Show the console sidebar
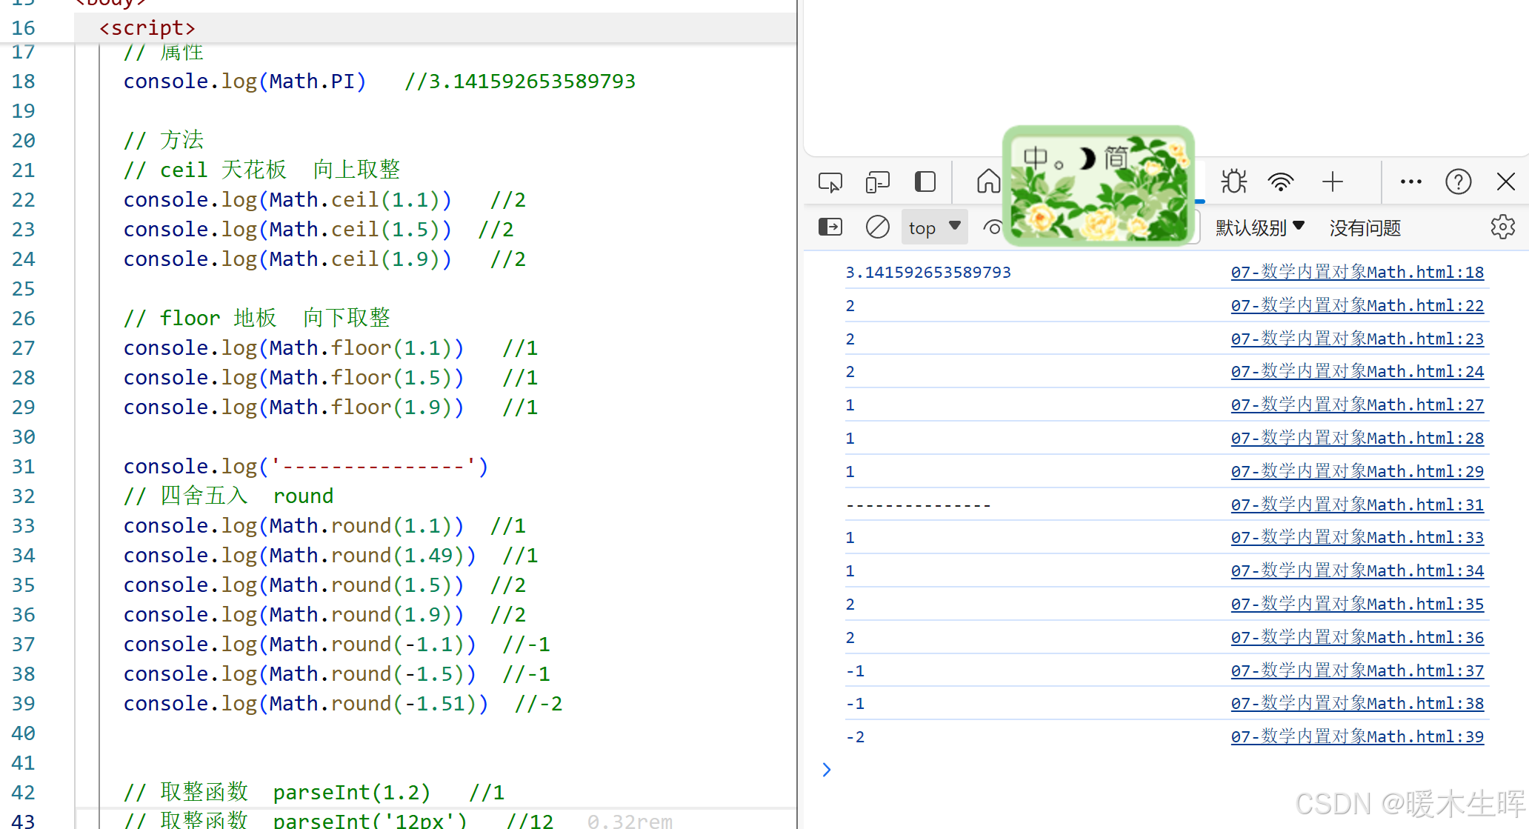This screenshot has width=1529, height=829. coord(830,227)
